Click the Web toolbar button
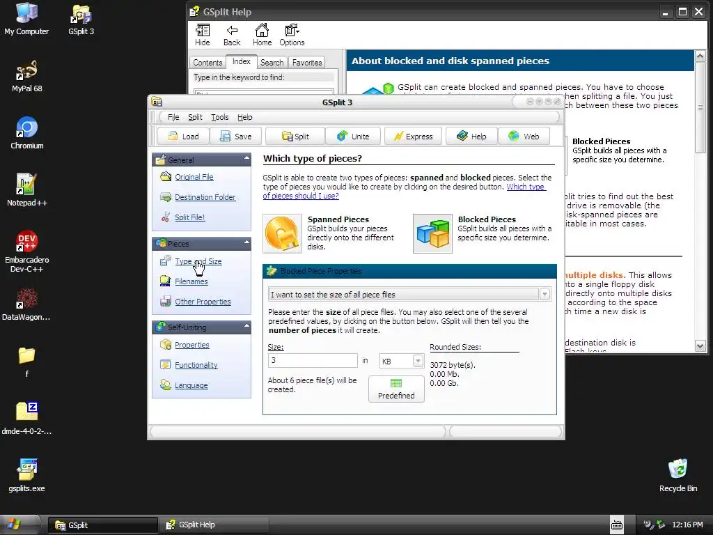This screenshot has height=535, width=713. click(x=524, y=136)
